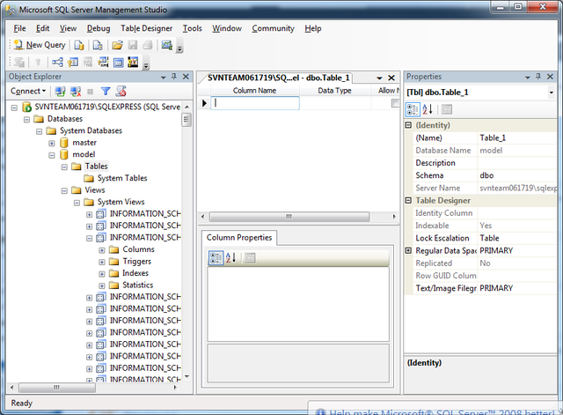Collapse the Tables folder under model
The image size is (563, 415).
click(64, 167)
